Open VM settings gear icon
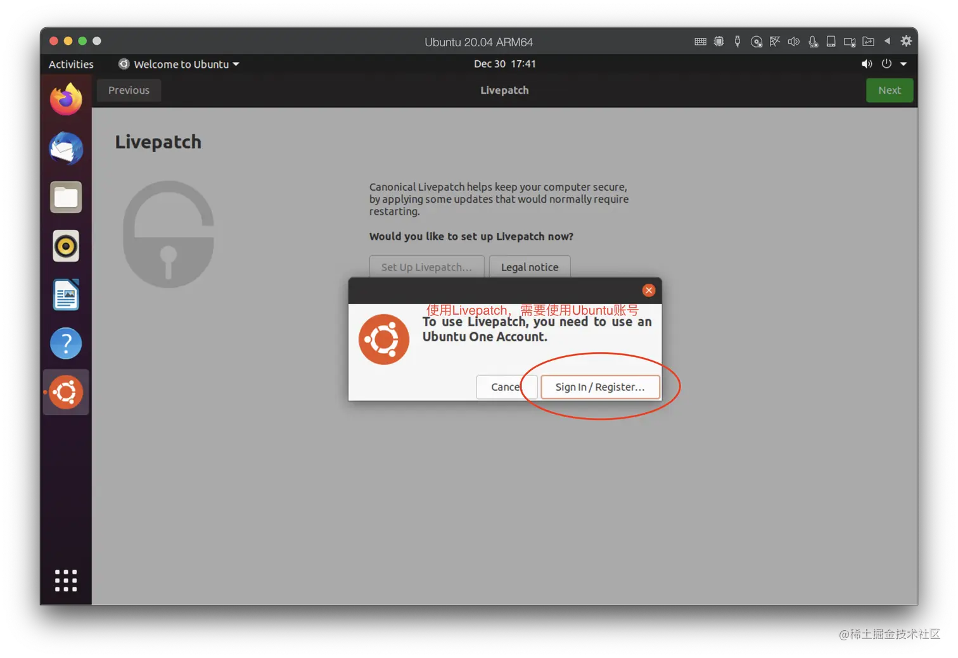Viewport: 958px width, 658px height. [x=907, y=41]
